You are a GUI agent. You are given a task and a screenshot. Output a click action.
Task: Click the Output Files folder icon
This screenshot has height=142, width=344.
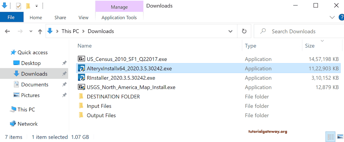click(81, 115)
